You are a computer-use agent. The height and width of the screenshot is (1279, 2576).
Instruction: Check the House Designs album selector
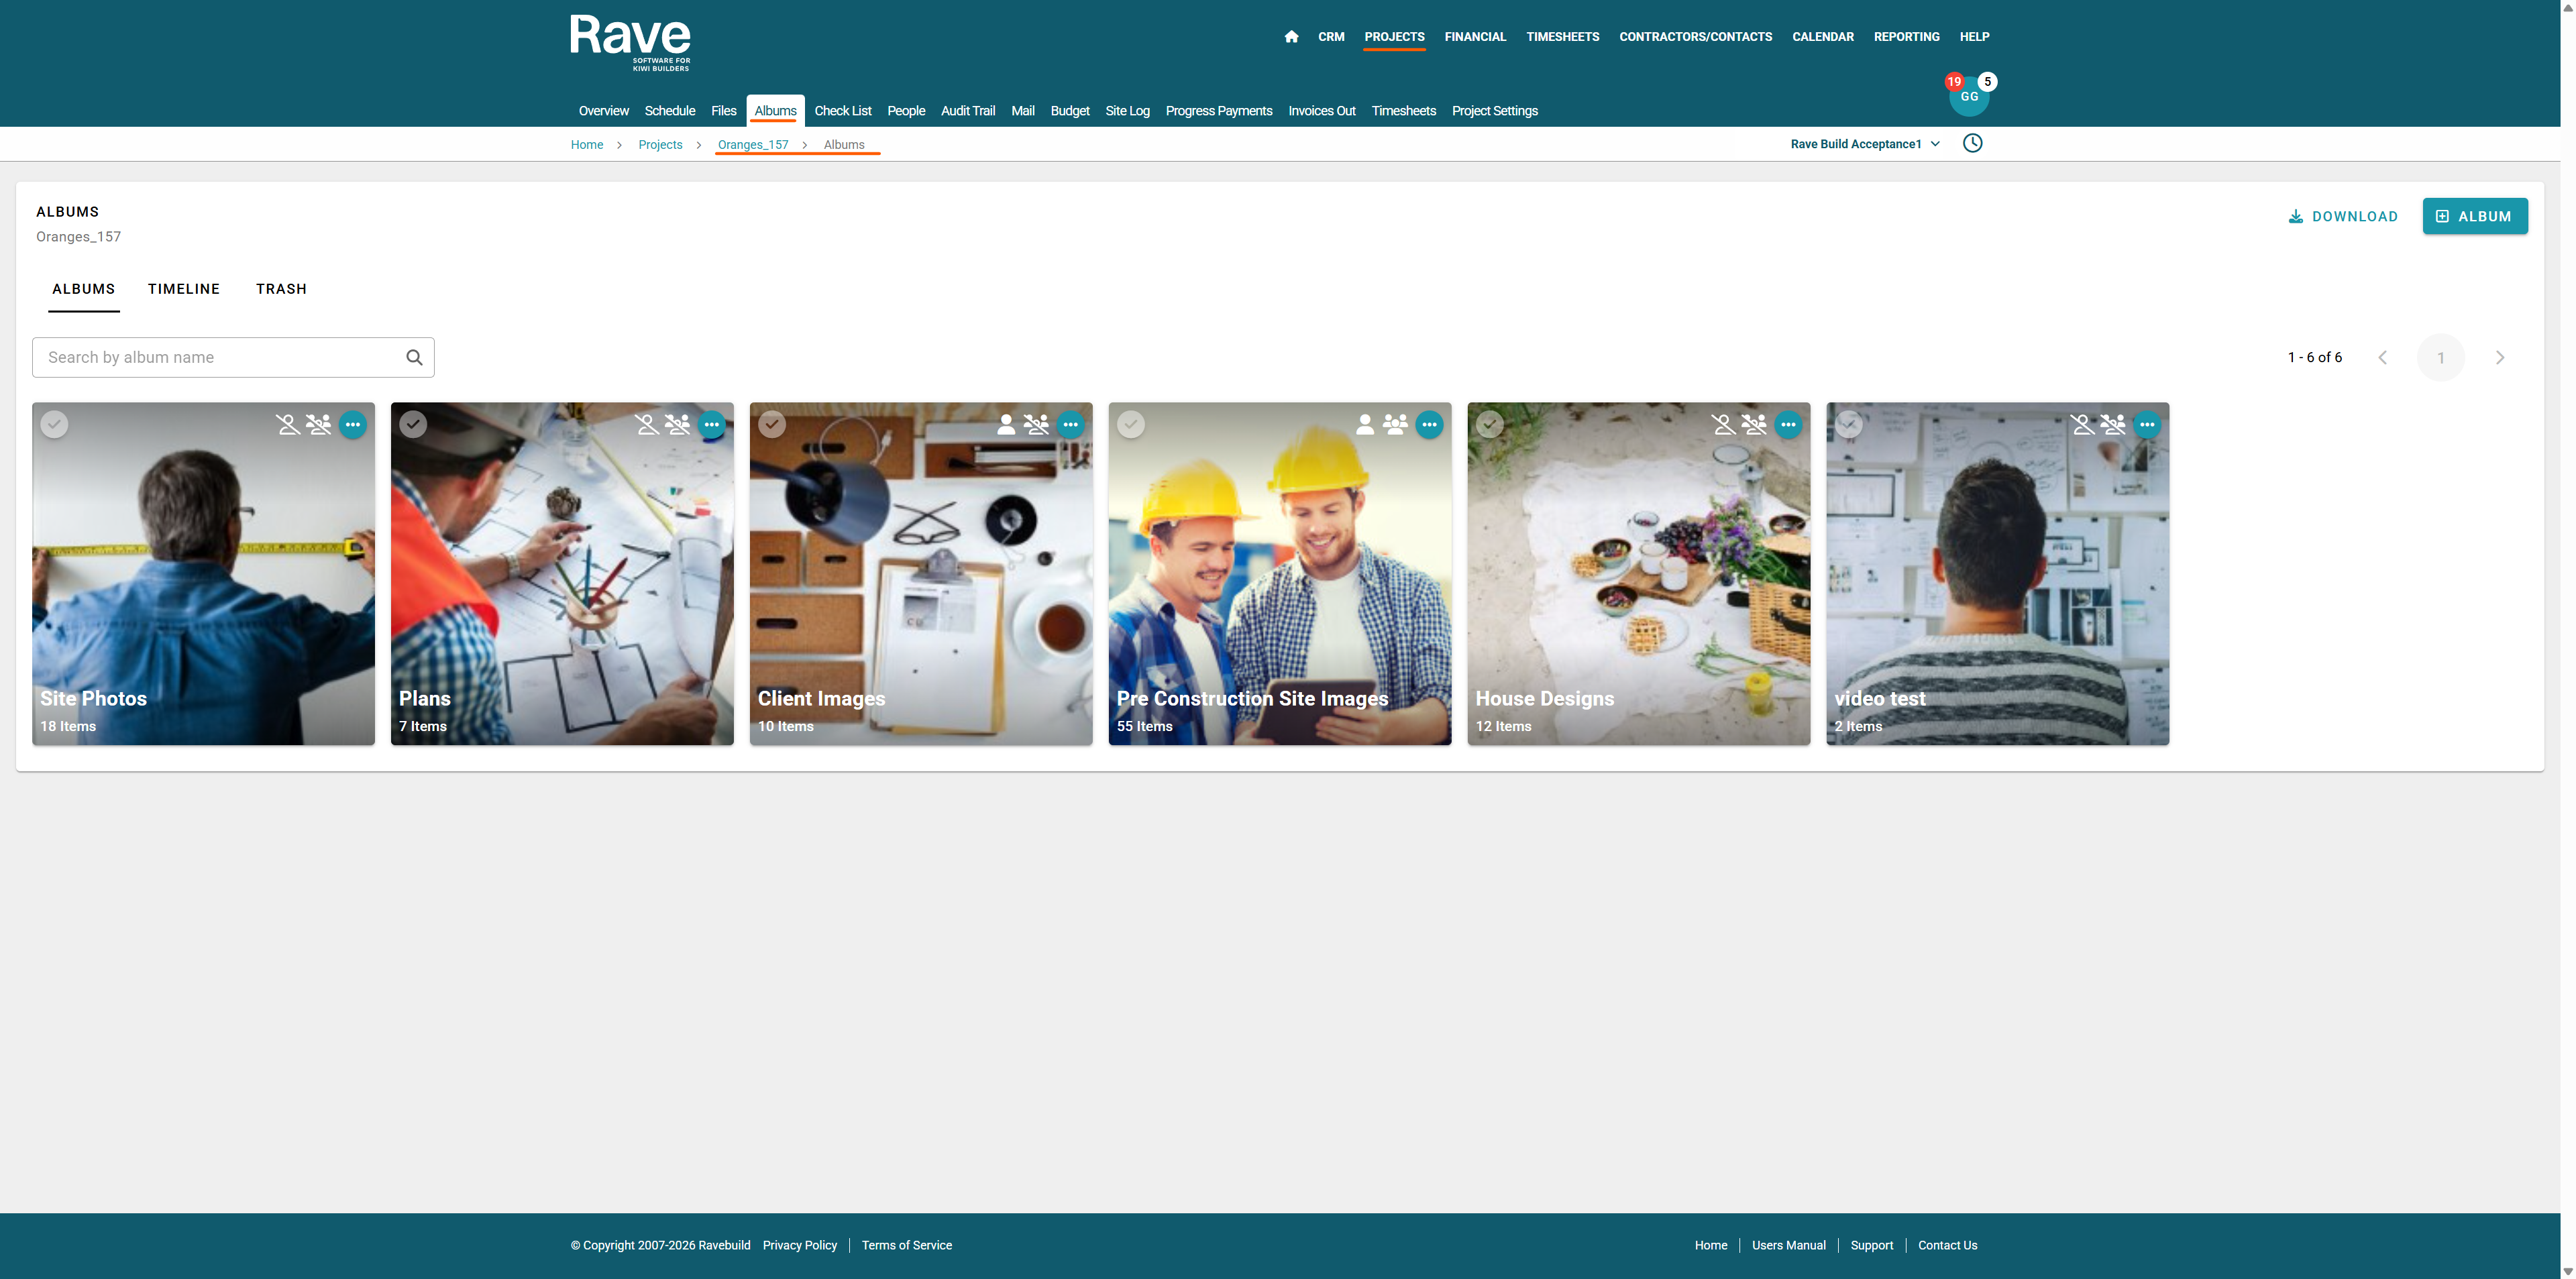1490,424
